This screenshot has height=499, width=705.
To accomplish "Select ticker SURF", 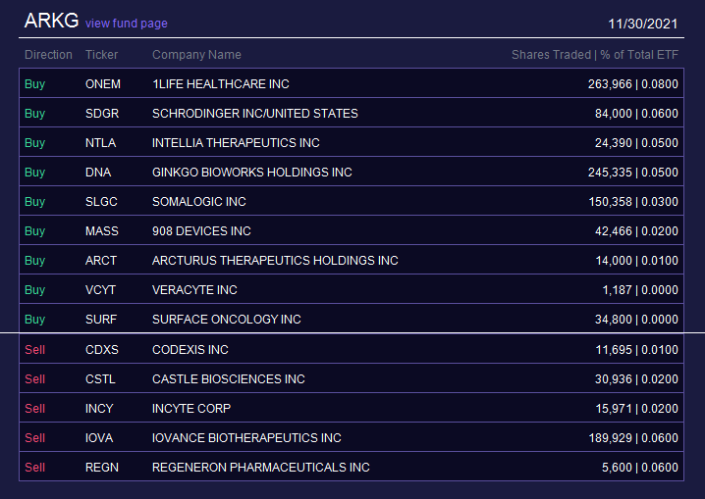I will [x=101, y=319].
